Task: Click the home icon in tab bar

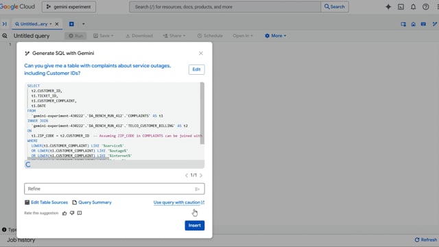Action: tap(413, 24)
